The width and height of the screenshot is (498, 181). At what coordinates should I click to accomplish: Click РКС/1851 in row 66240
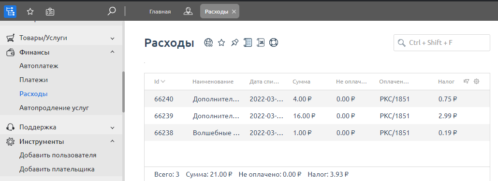click(395, 99)
